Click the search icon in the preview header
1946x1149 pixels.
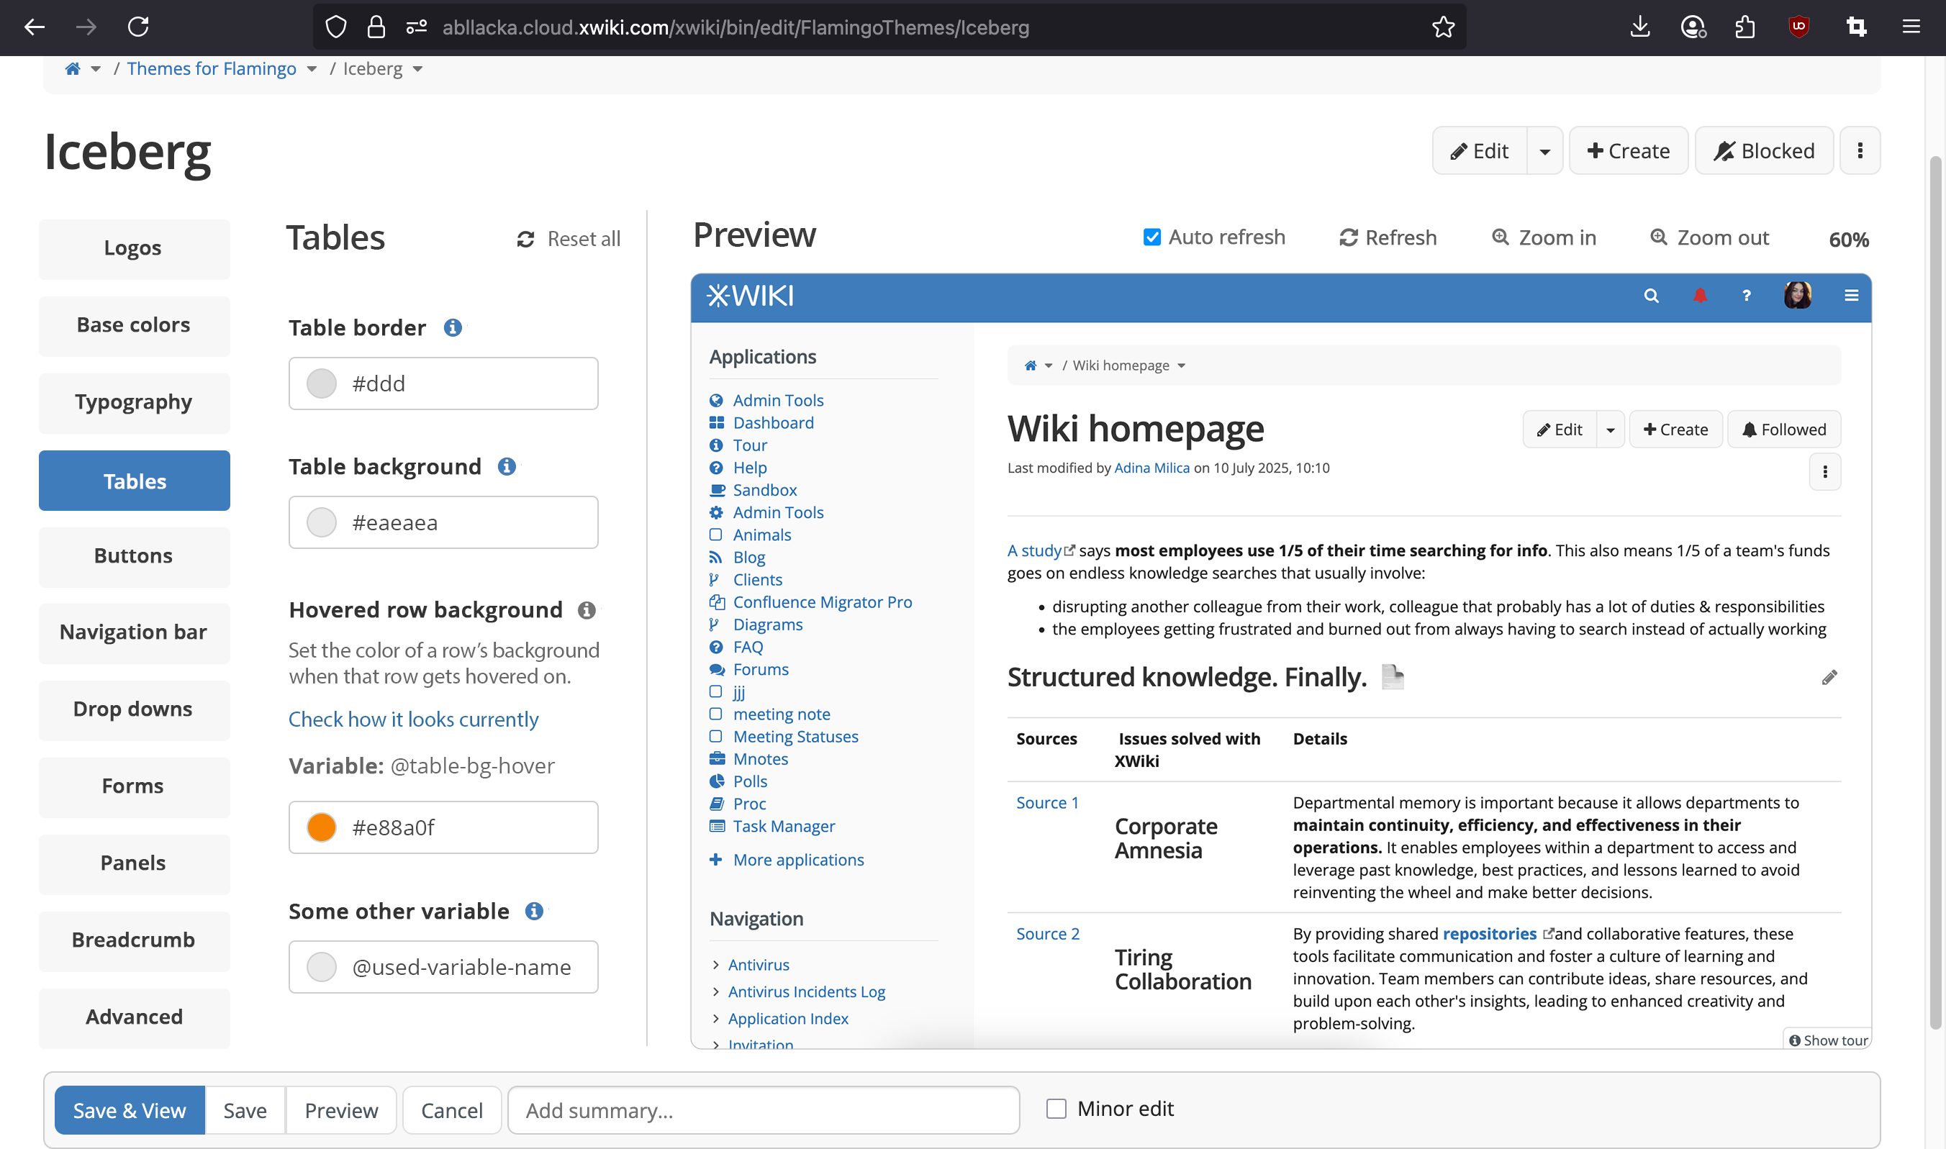point(1652,296)
